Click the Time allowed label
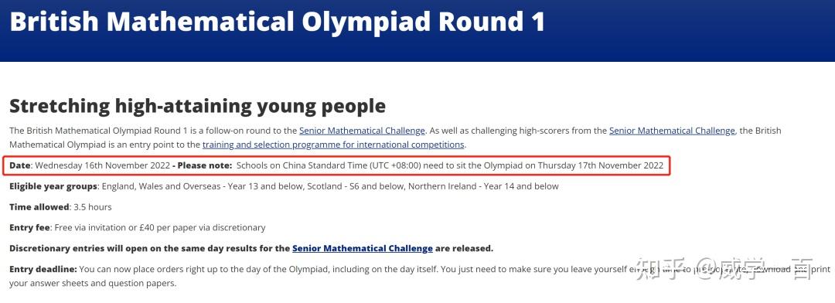Screen dimensions: 835x303 point(39,206)
